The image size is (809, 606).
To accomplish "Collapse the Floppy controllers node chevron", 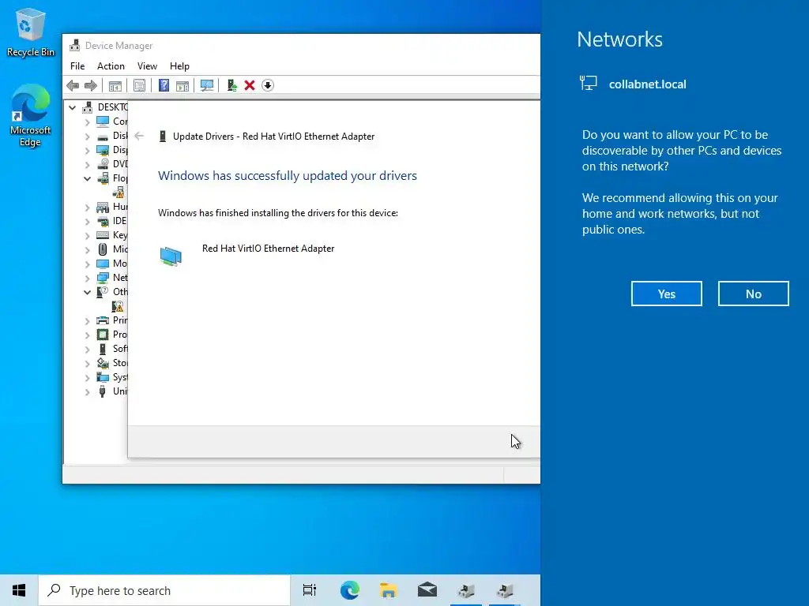I will [87, 179].
